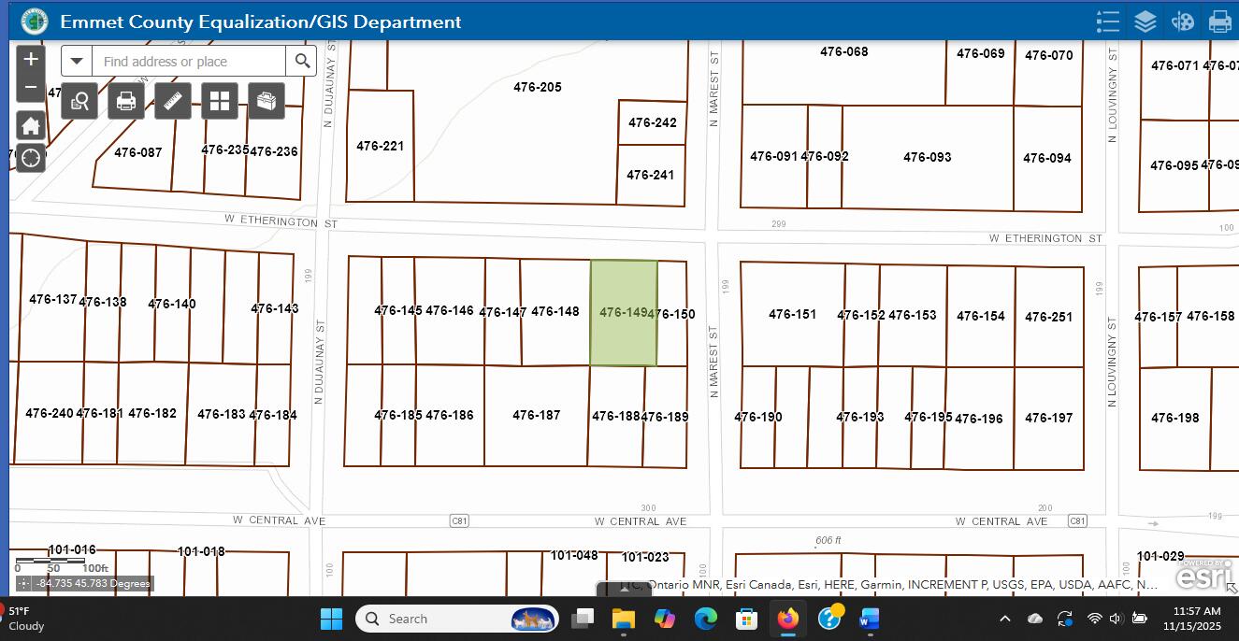Select the Measurement ruler tool
The image size is (1239, 641).
[172, 100]
